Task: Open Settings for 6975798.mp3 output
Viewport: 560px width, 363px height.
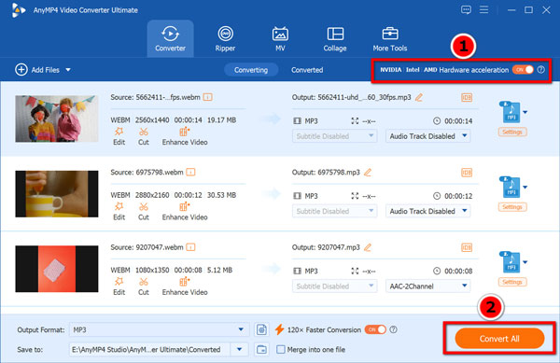Action: (512, 207)
